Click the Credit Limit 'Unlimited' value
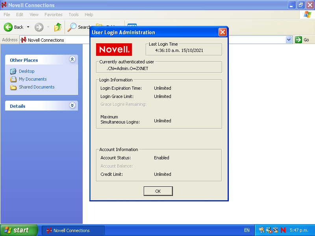315x236 pixels. 163,174
